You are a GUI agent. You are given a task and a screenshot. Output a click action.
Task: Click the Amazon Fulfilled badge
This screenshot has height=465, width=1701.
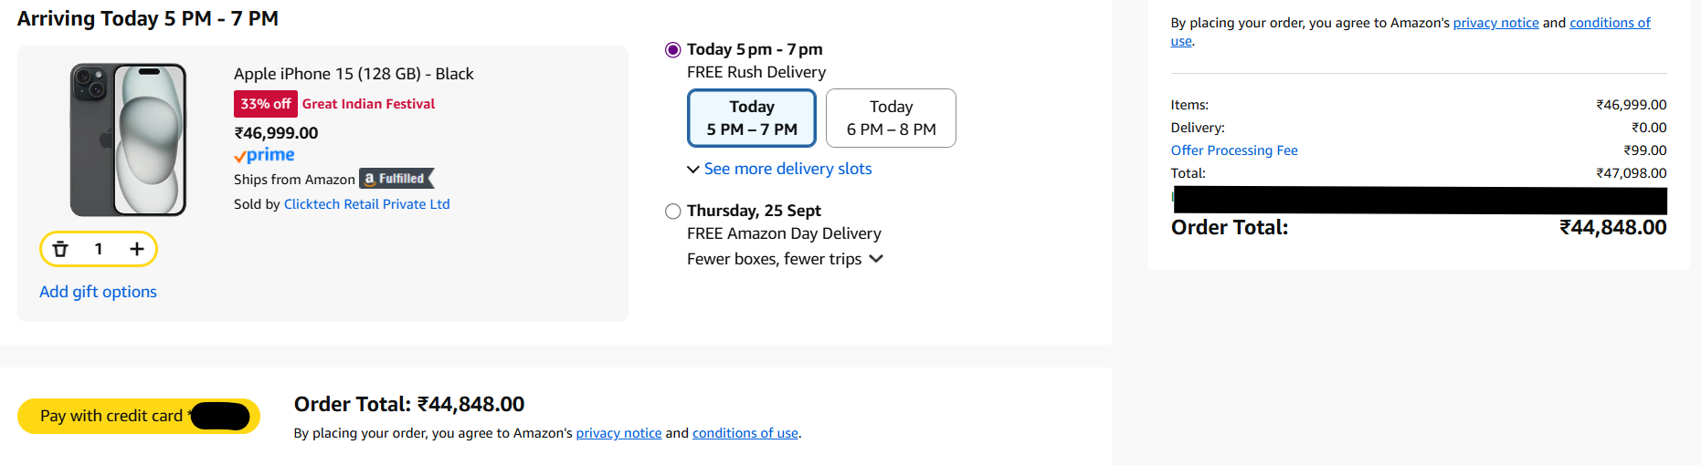pyautogui.click(x=396, y=179)
